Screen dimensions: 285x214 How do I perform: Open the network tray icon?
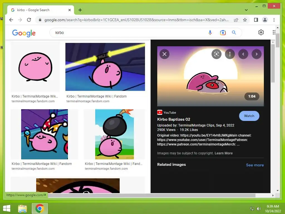pyautogui.click(x=252, y=208)
